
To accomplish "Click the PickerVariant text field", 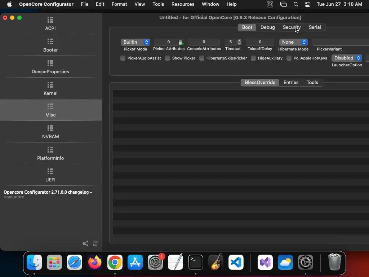I will coord(341,42).
